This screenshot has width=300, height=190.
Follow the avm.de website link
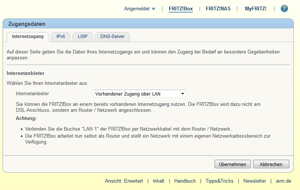[x=283, y=181]
